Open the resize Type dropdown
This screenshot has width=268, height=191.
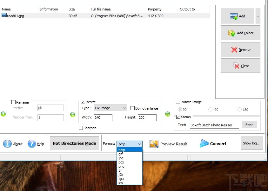click(x=111, y=108)
